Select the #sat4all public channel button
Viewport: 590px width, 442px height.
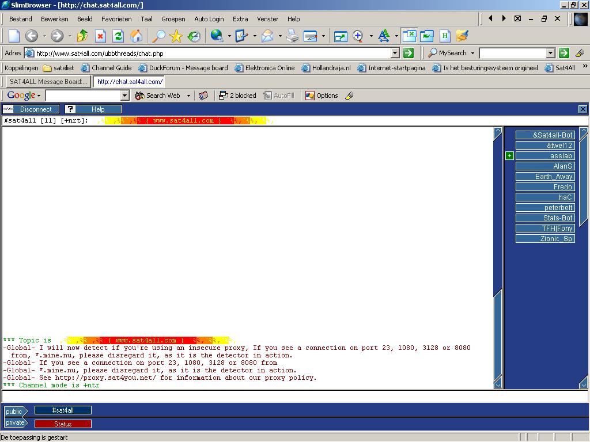(x=63, y=410)
